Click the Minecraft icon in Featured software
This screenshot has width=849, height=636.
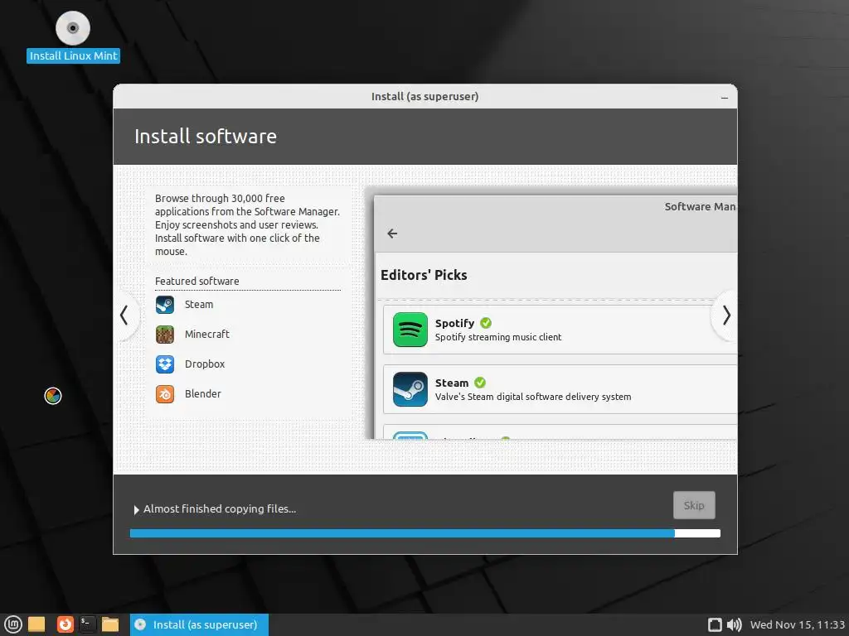pyautogui.click(x=165, y=335)
